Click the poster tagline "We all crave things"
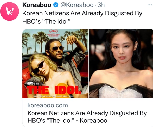 pos(53,96)
